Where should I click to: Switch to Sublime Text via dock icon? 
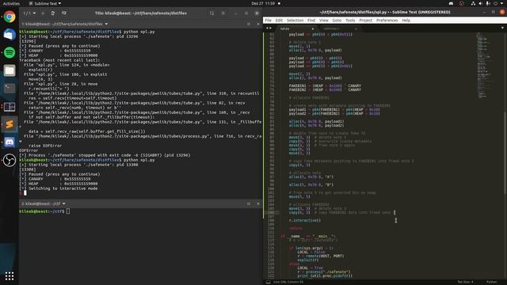(10, 124)
